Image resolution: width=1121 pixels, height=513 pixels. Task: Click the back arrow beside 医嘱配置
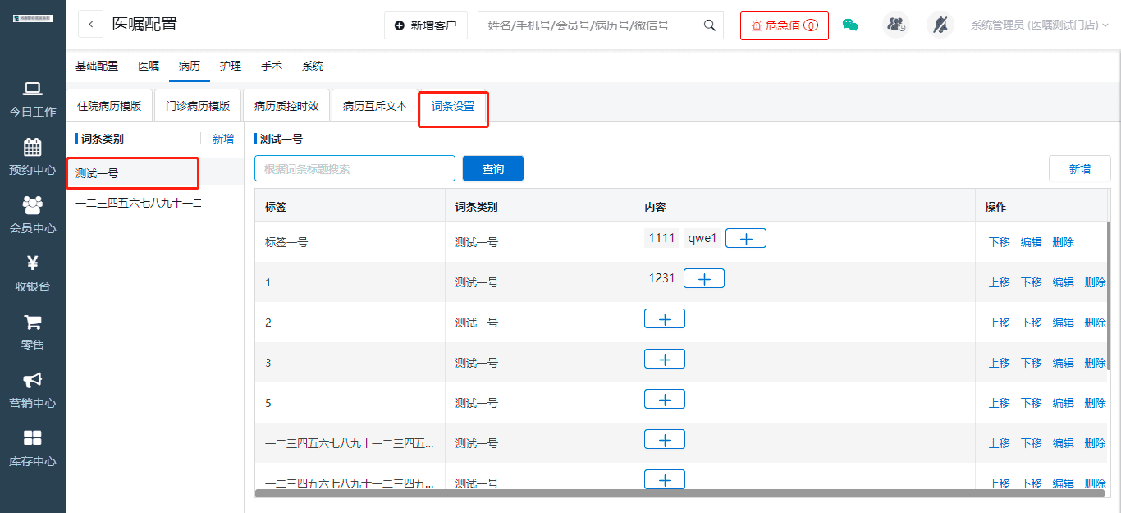click(90, 25)
